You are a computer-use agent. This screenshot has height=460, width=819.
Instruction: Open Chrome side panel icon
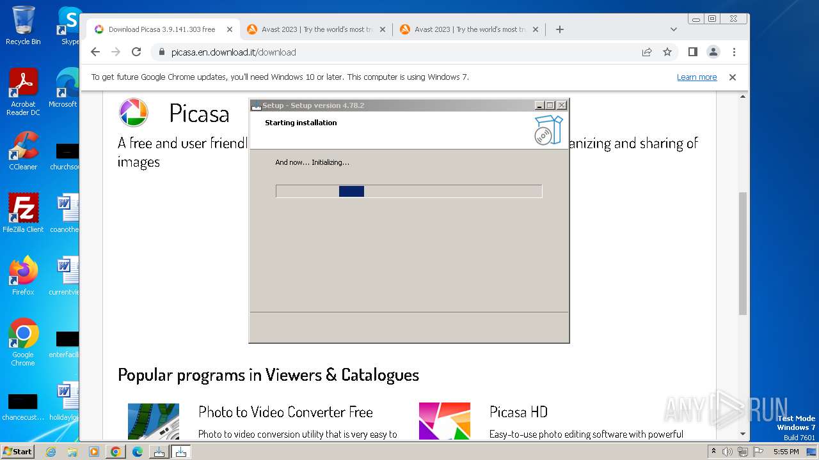click(692, 52)
